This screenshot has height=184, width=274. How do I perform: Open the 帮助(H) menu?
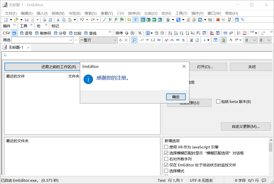(x=231, y=13)
